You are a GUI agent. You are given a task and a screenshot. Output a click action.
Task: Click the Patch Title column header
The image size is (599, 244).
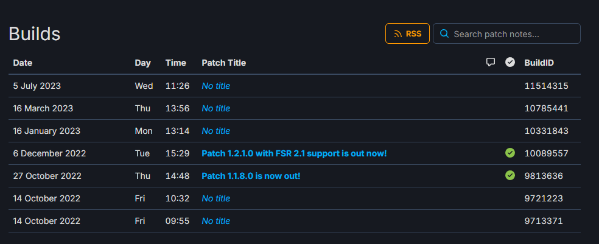[x=224, y=63]
